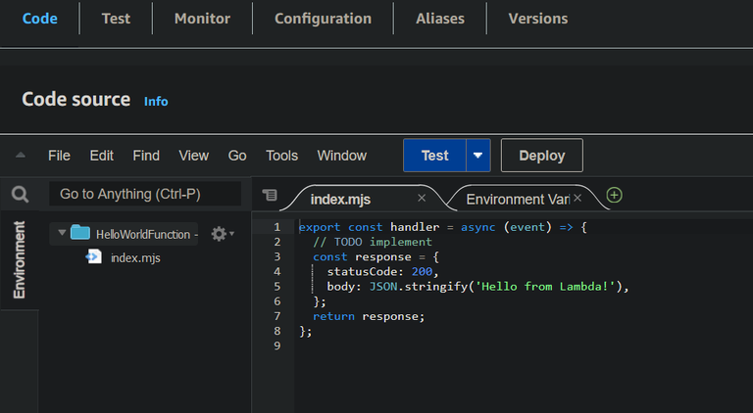Collapse the menu bar with the up arrow
This screenshot has height=413, width=753.
(x=21, y=156)
